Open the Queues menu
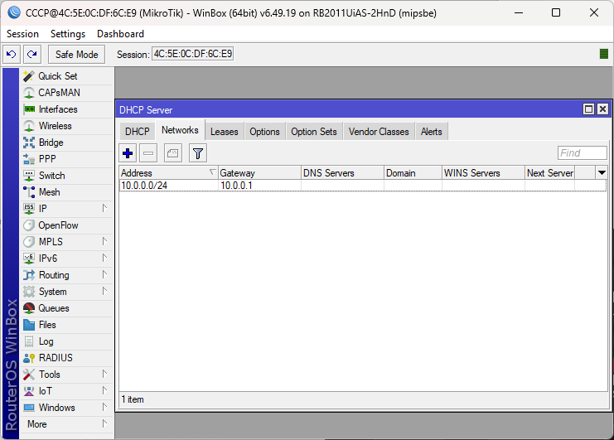 pos(66,308)
